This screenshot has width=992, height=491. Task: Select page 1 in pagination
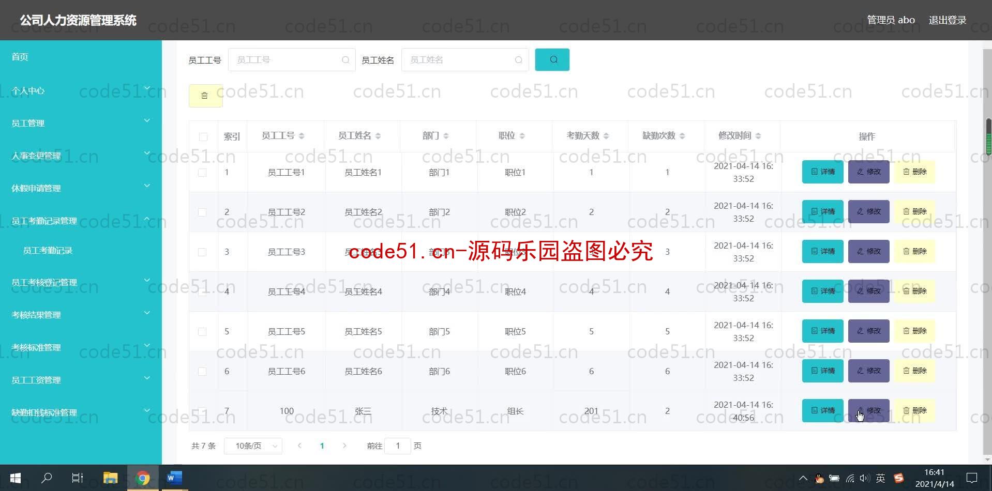tap(322, 446)
